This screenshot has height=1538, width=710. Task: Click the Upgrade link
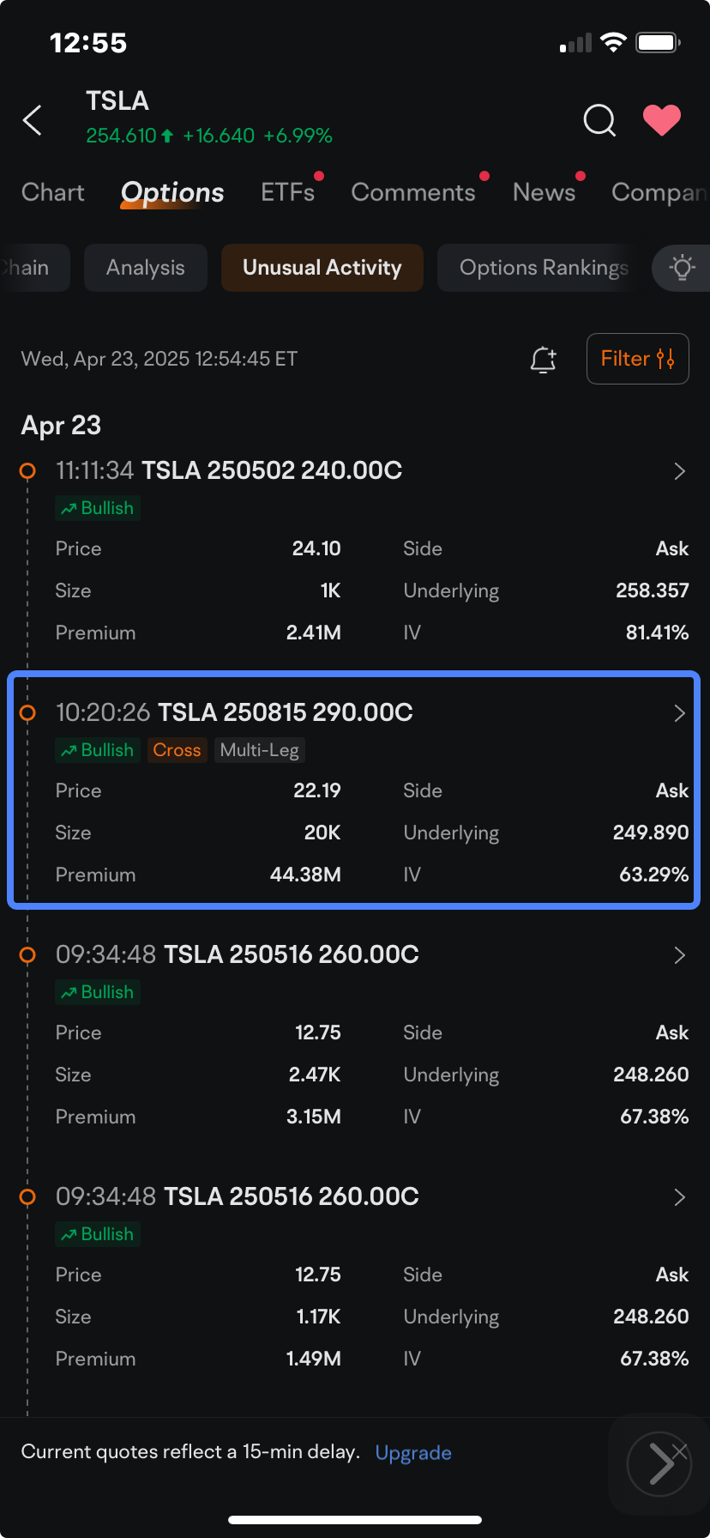tap(413, 1452)
